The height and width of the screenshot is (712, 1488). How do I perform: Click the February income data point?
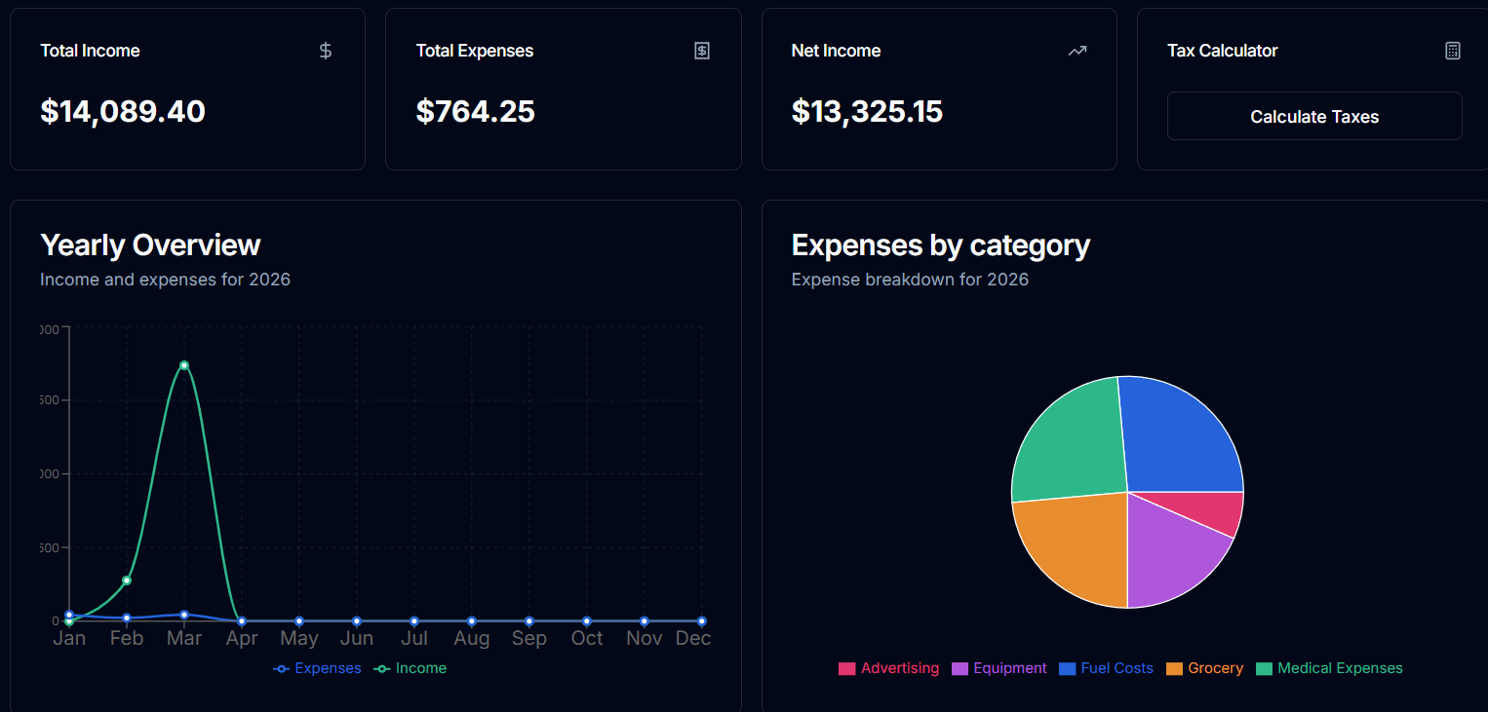tap(127, 581)
